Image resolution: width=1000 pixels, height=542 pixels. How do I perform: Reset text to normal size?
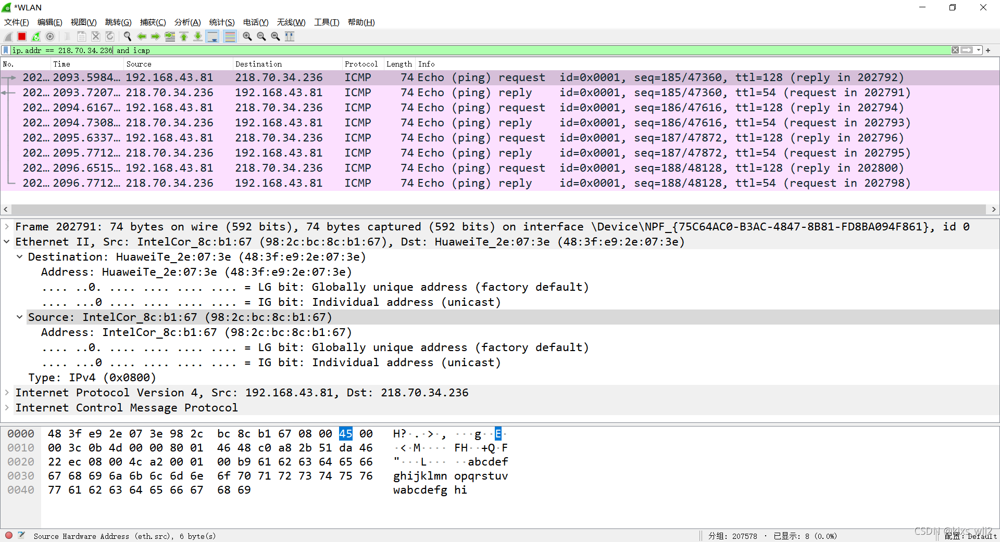click(x=276, y=36)
